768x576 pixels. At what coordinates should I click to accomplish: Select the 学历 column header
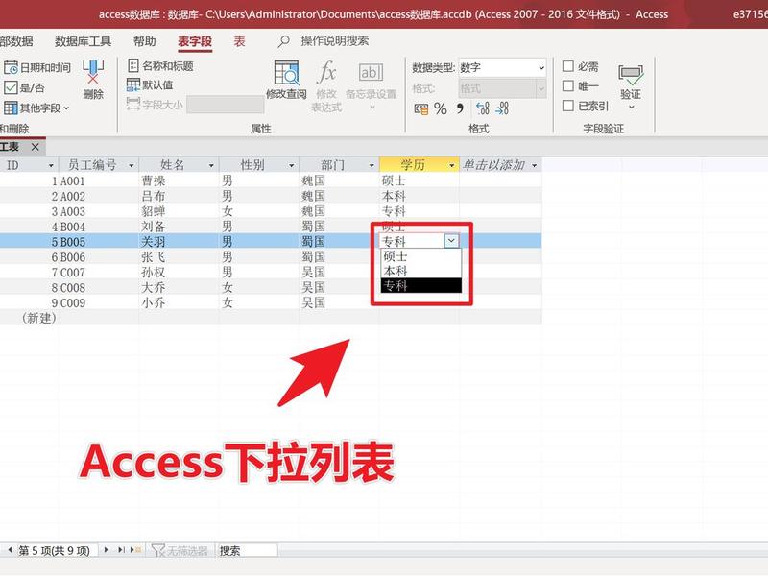[x=413, y=165]
